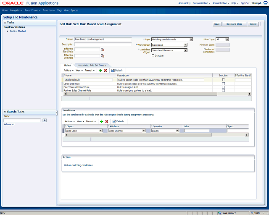Add a condition with green plus in Conditions toolbar
The image size is (269, 215).
click(x=102, y=121)
